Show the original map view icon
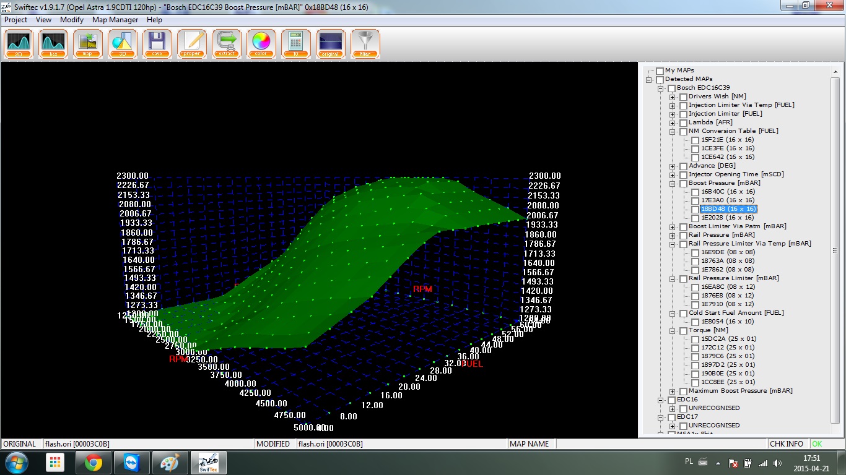846x475 pixels. tap(331, 43)
